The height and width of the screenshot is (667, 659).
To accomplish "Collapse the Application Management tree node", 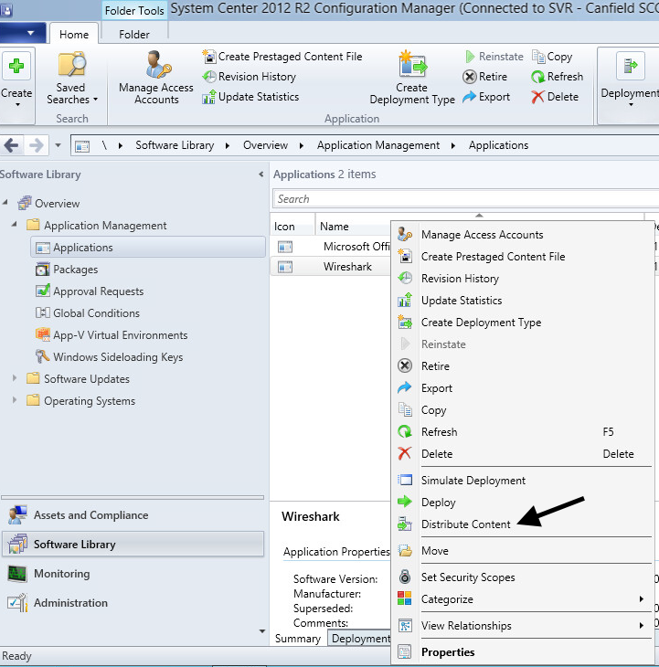I will coord(15,224).
